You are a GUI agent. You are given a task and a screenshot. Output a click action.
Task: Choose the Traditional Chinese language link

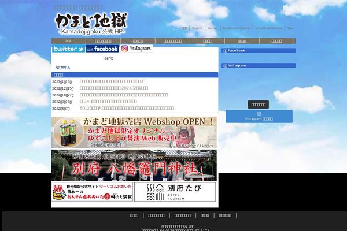[x=237, y=28]
